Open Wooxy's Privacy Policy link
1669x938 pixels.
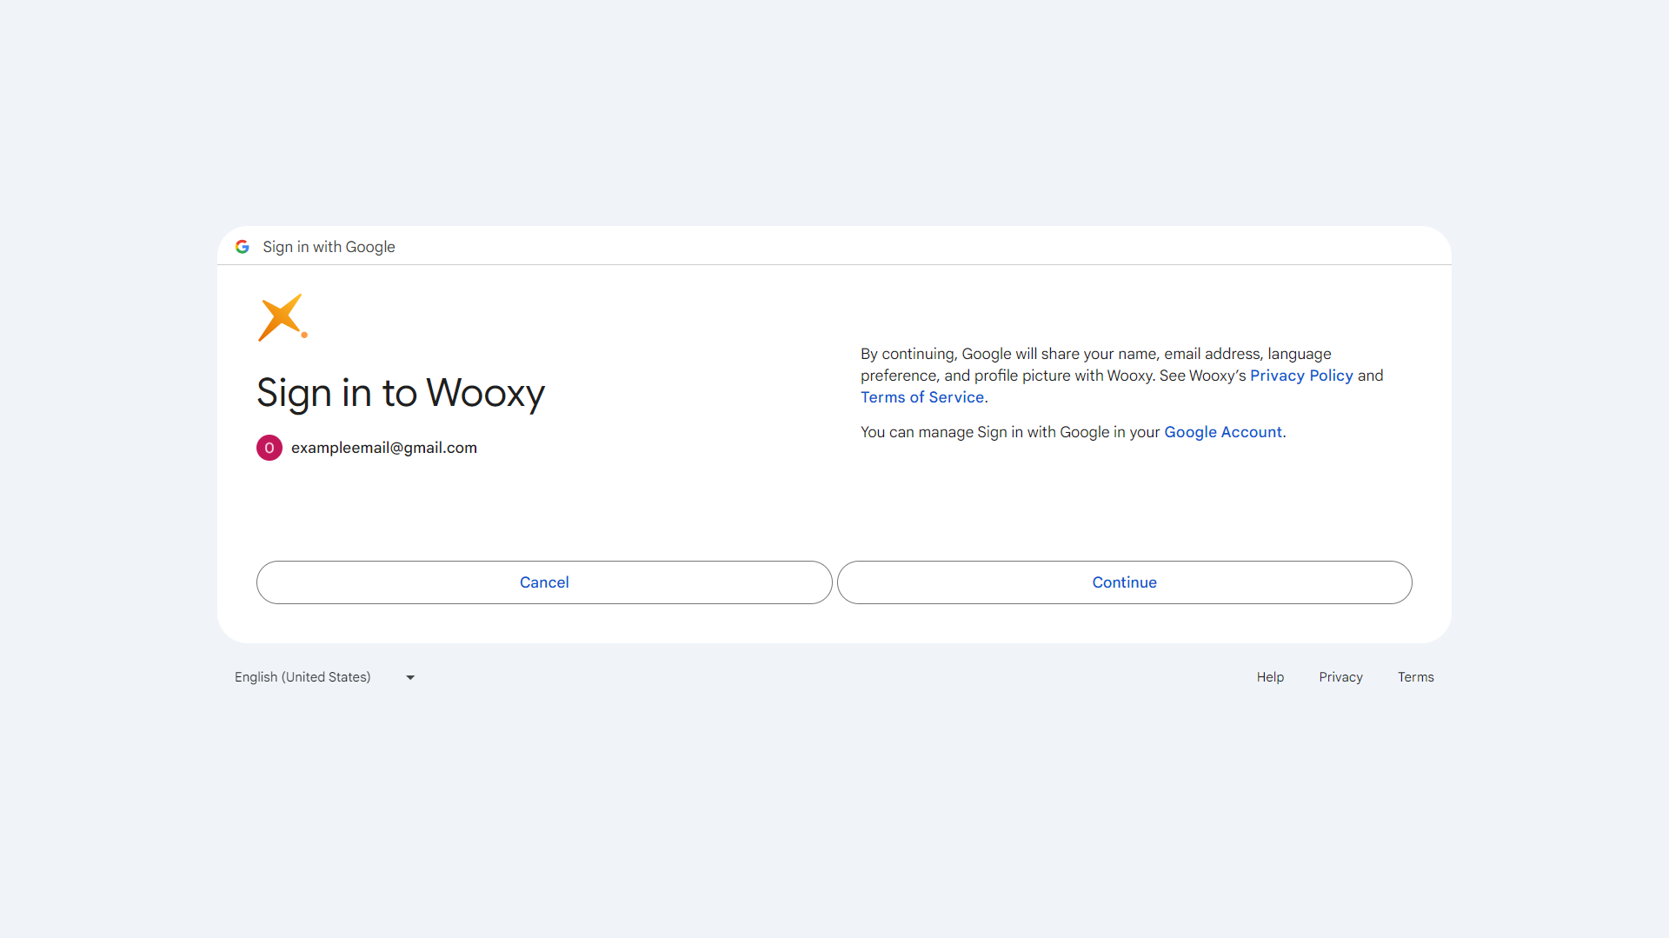pos(1301,376)
